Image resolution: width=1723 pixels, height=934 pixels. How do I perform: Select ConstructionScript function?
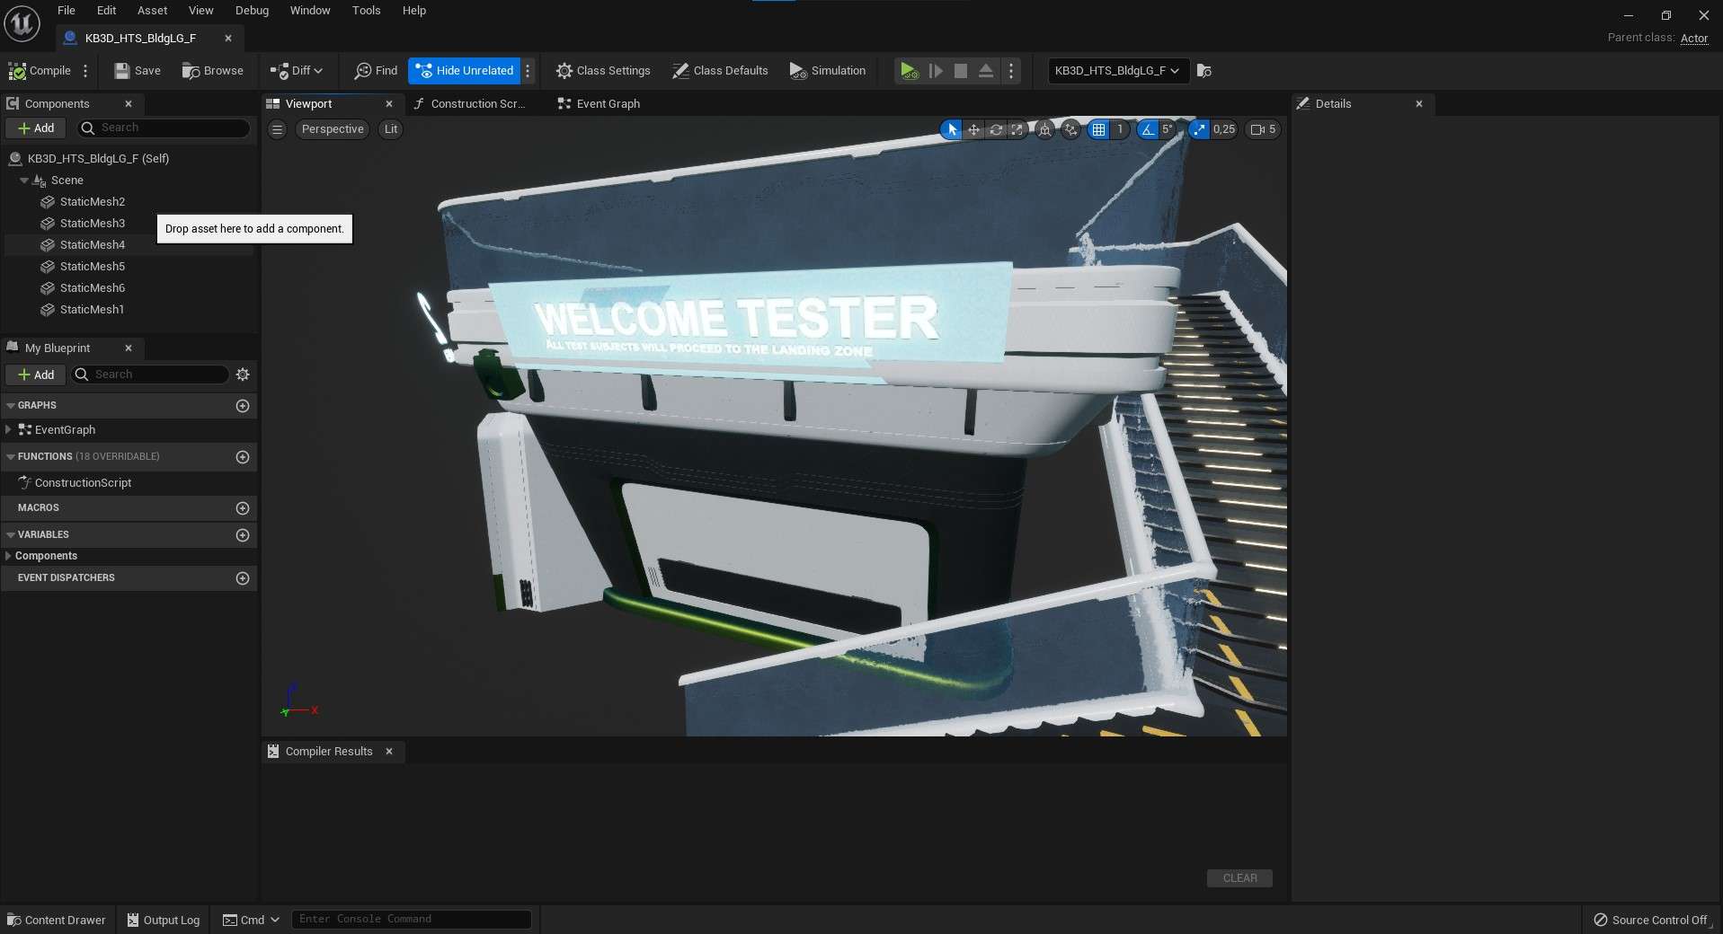pyautogui.click(x=83, y=483)
